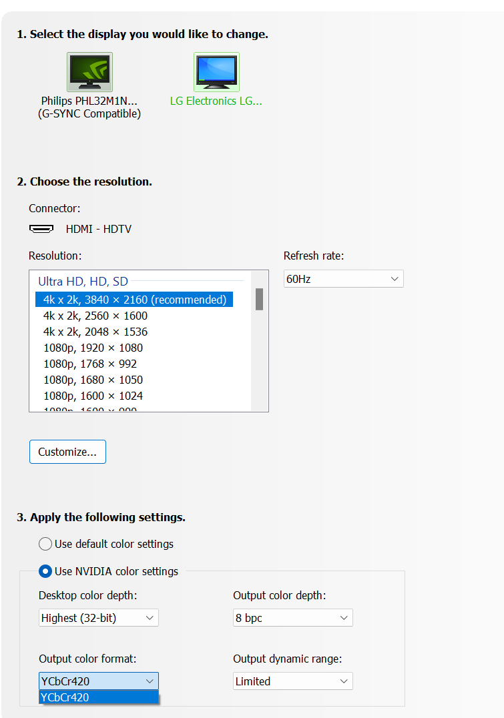Click the Philips PHL32M1N... display label
This screenshot has height=718, width=504.
pos(89,107)
